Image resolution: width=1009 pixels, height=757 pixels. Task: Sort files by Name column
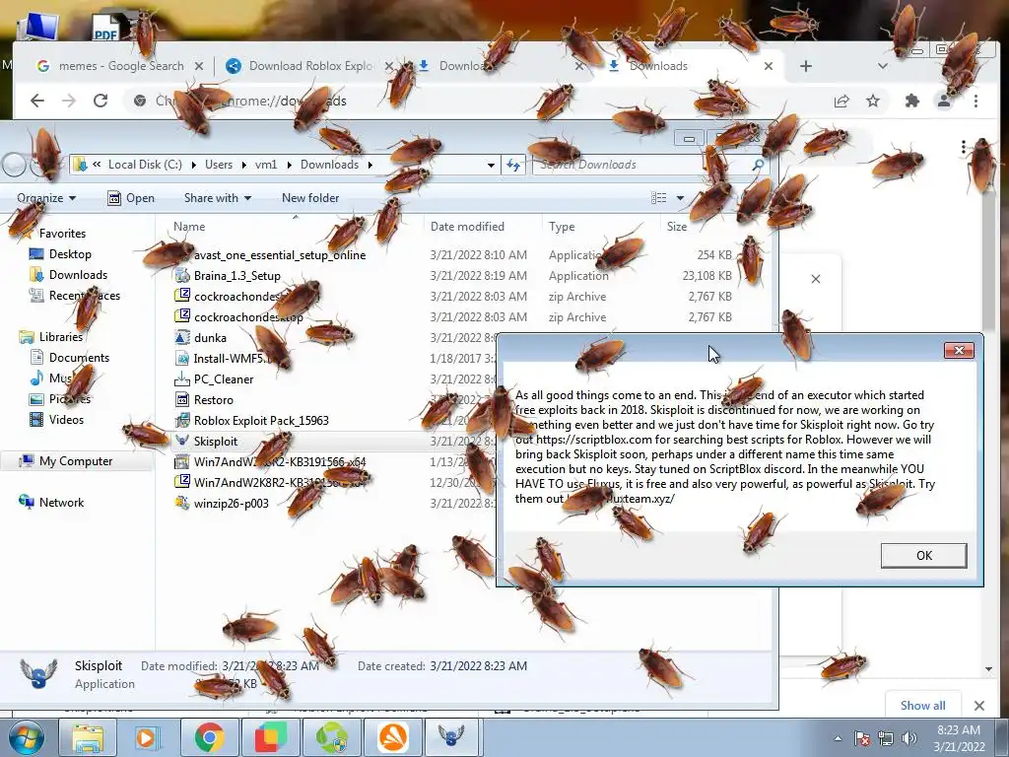tap(189, 226)
